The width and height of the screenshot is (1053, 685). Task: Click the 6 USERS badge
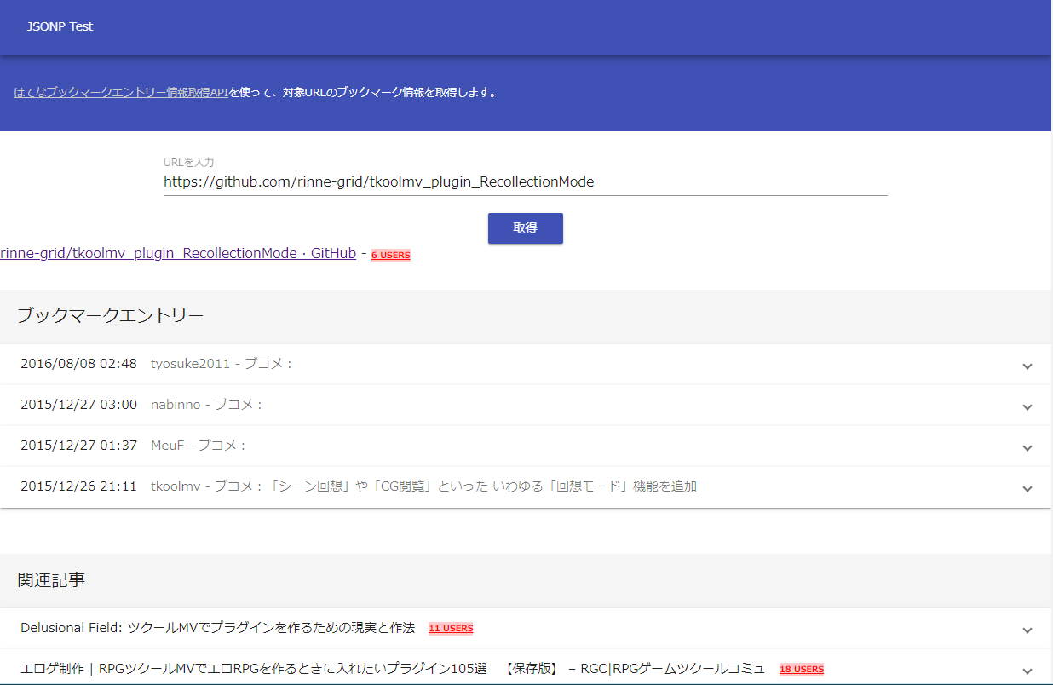point(390,255)
